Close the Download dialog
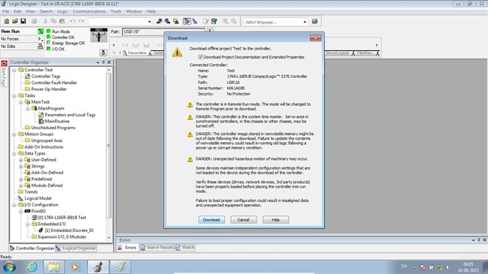Image resolution: width=488 pixels, height=274 pixels. pos(315,38)
